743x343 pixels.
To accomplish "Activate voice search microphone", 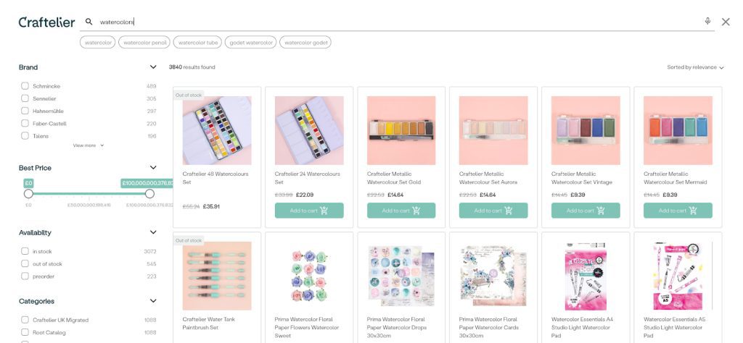I will (707, 21).
